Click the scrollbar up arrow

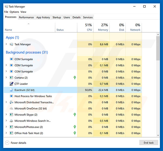[158, 34]
